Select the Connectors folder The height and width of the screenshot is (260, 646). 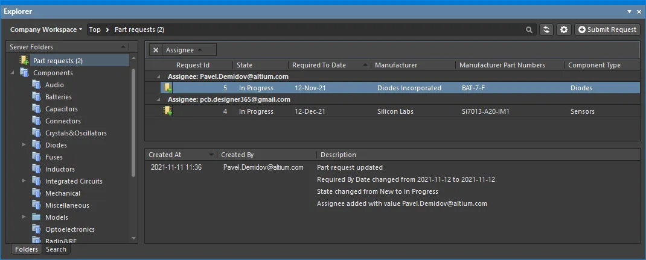[63, 121]
